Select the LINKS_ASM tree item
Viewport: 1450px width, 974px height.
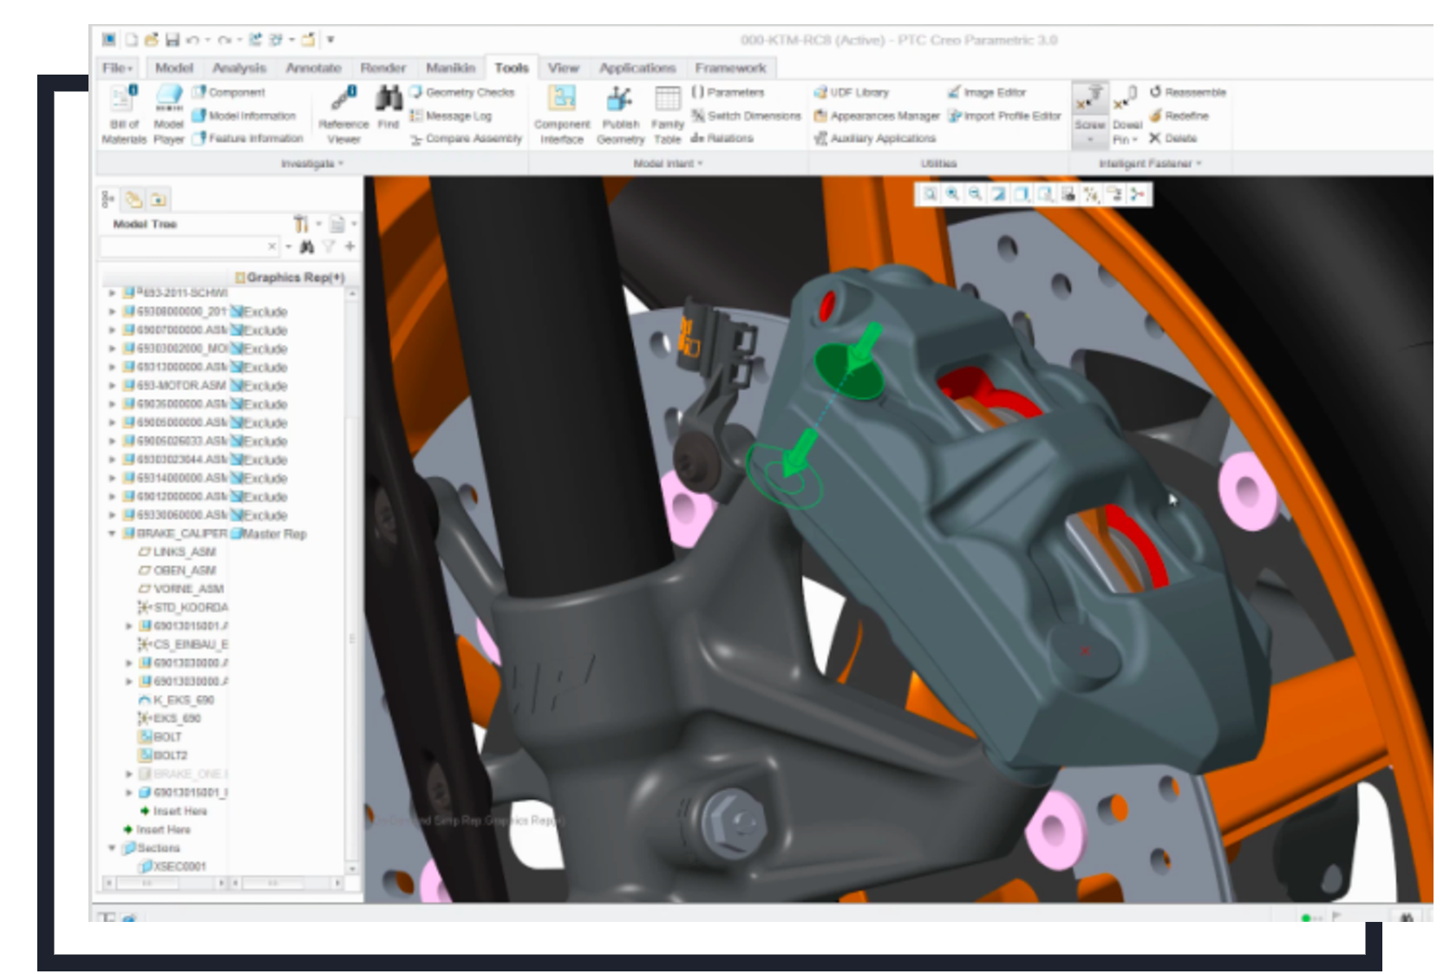click(x=178, y=552)
